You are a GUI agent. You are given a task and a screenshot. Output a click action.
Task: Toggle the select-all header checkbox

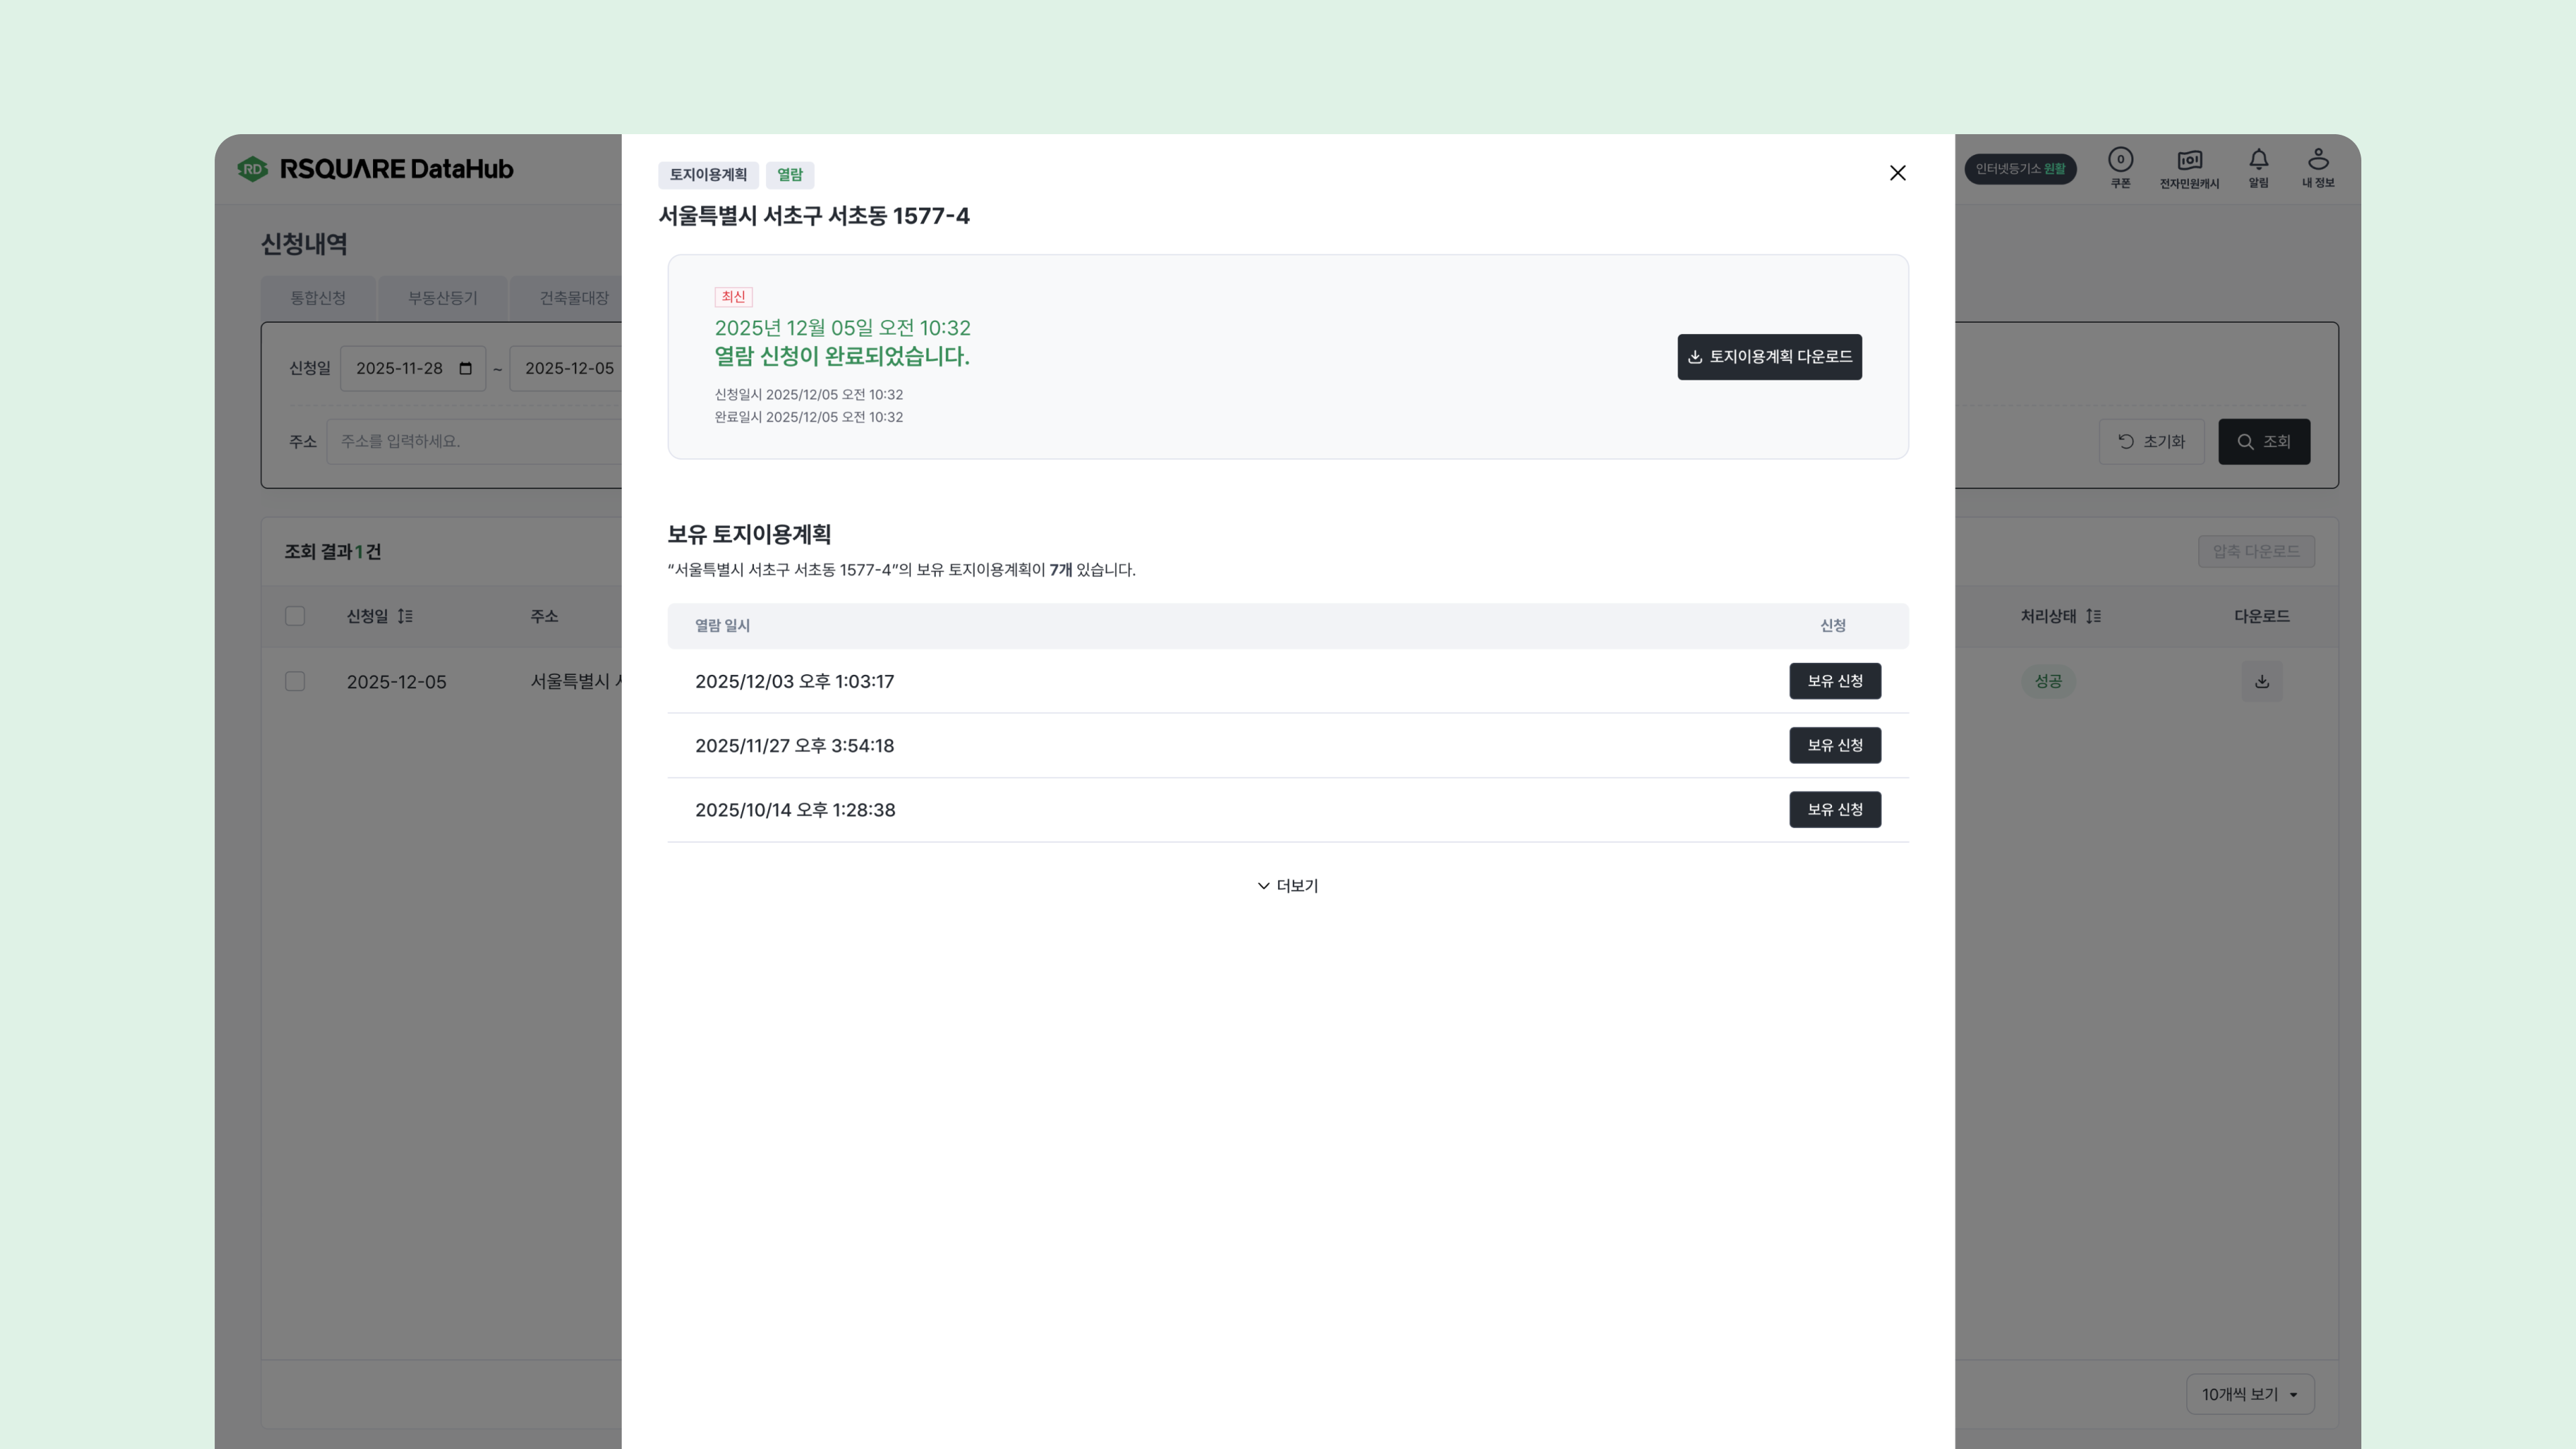pyautogui.click(x=295, y=616)
